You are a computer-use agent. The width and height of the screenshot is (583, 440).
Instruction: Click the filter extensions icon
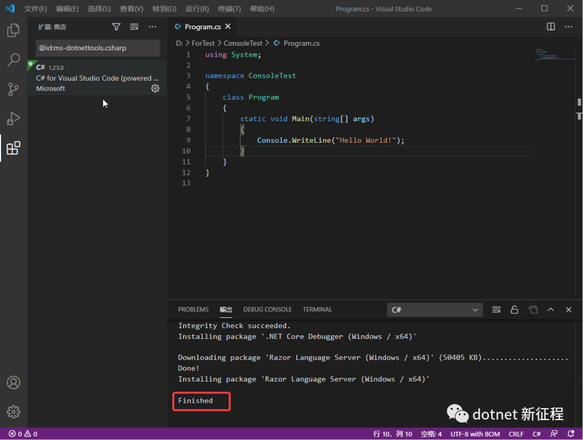(x=117, y=27)
